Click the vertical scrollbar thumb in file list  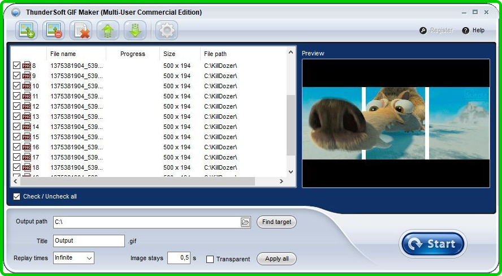pos(291,125)
